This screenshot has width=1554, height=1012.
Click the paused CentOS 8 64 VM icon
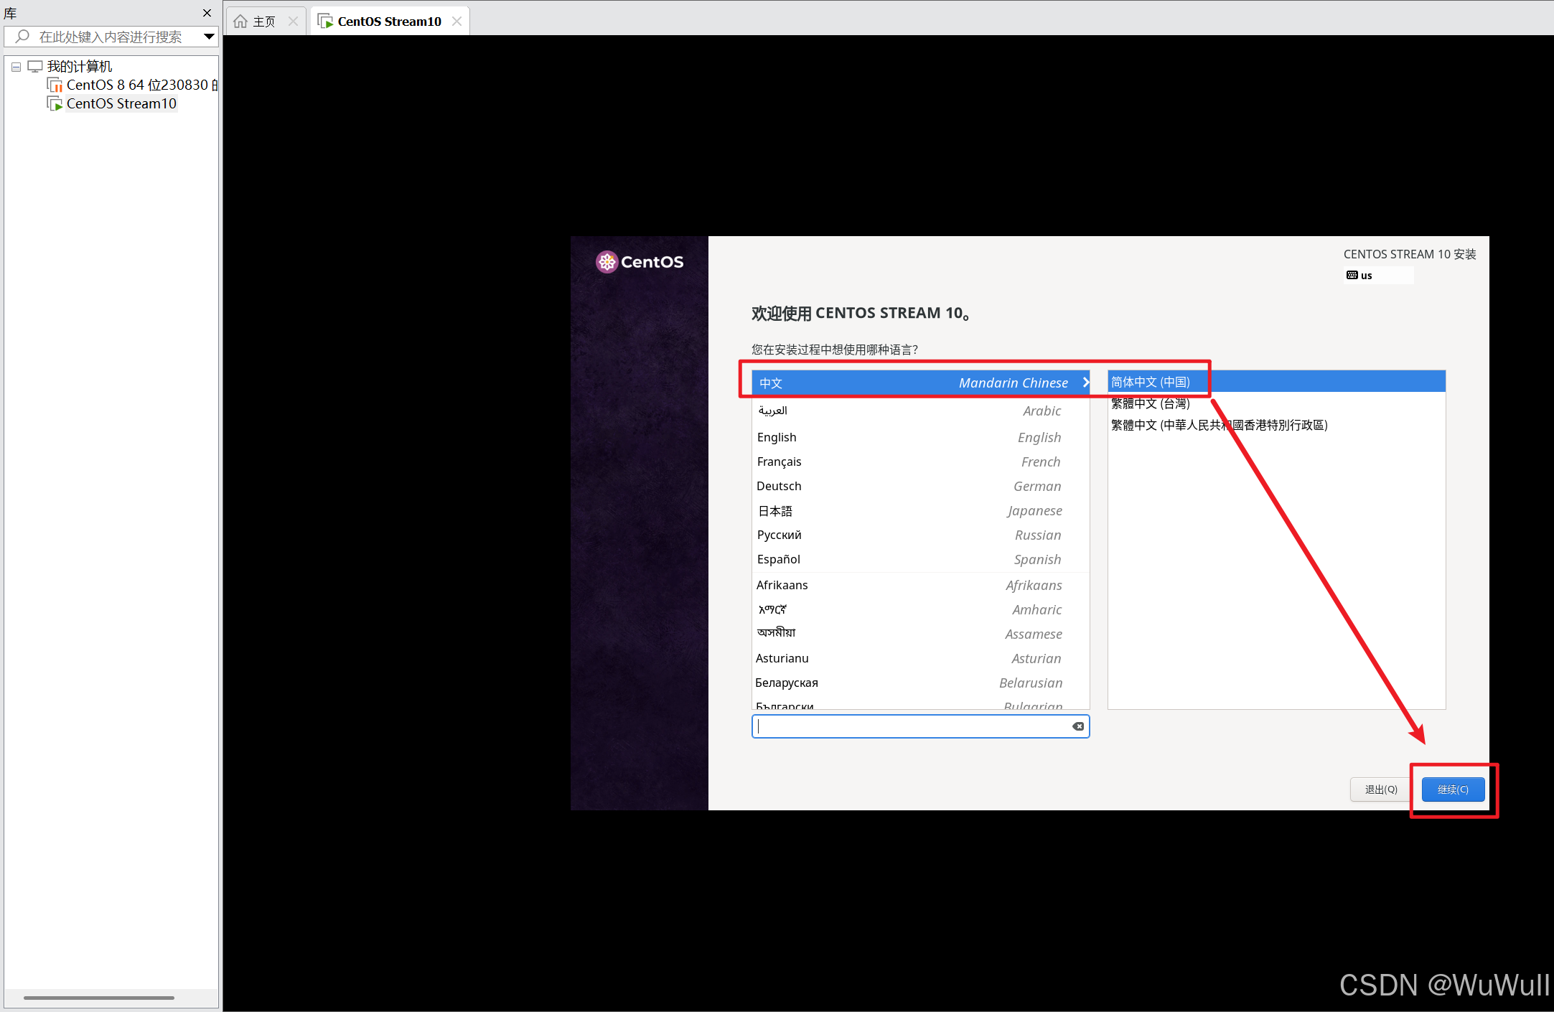click(x=55, y=85)
